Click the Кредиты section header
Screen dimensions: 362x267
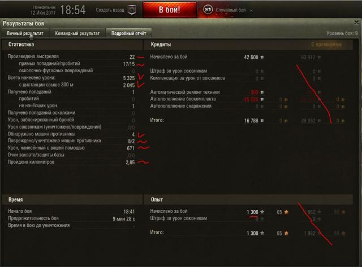(x=161, y=45)
